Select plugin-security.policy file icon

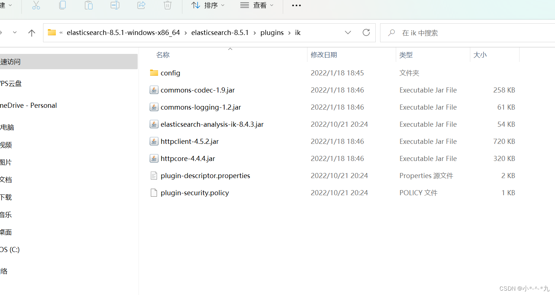point(154,193)
